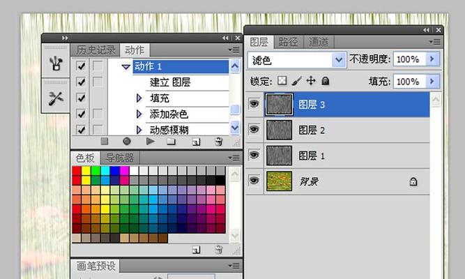Image resolution: width=465 pixels, height=279 pixels.
Task: Switch to the 路径 tab
Action: [289, 42]
